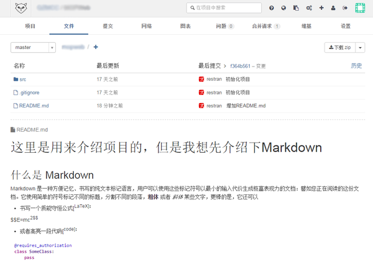Click the src folder icon

tap(16, 79)
